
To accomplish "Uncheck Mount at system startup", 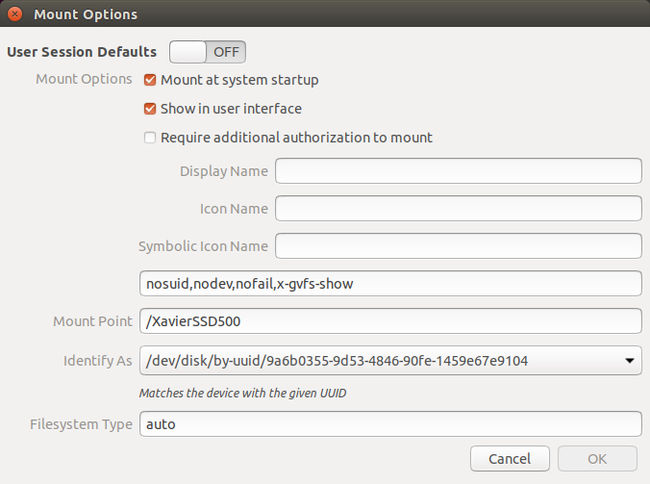I will (150, 80).
